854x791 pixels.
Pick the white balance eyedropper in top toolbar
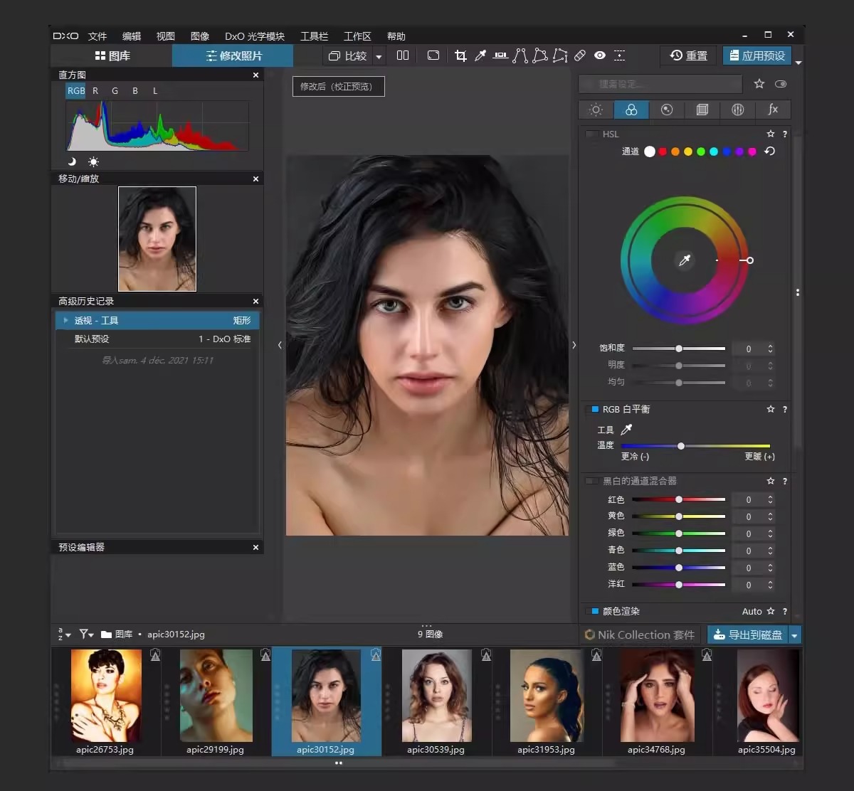(x=480, y=55)
